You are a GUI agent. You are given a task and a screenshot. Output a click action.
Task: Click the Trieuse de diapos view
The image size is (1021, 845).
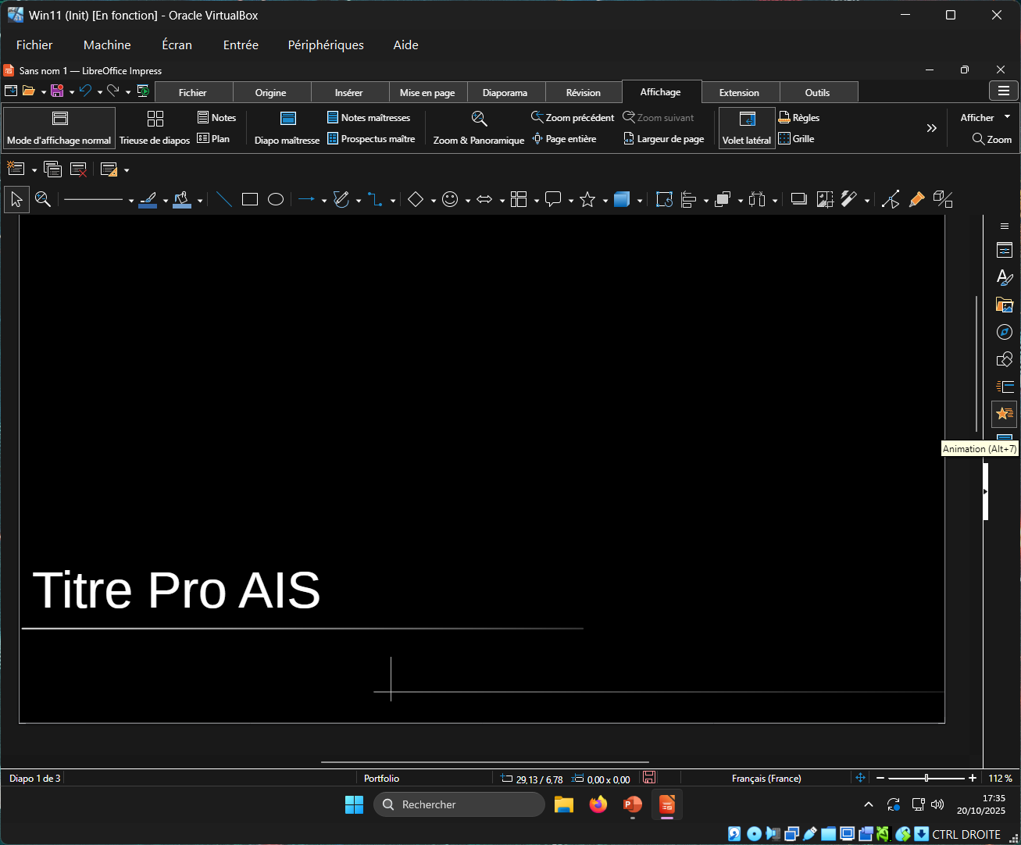pos(155,128)
